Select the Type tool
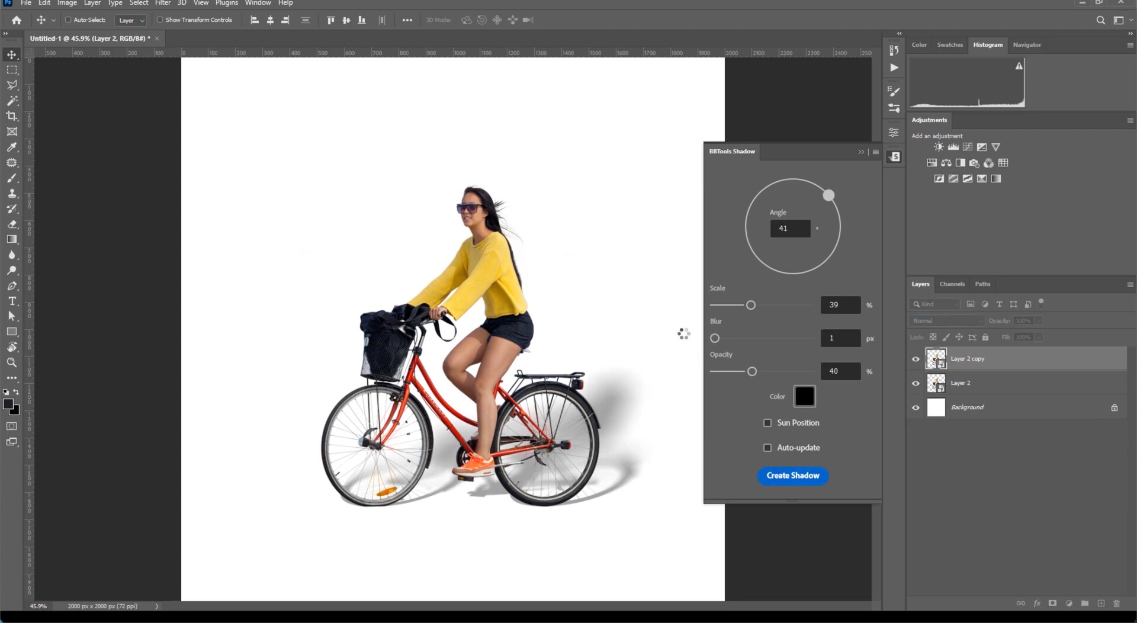This screenshot has width=1137, height=623. point(12,301)
